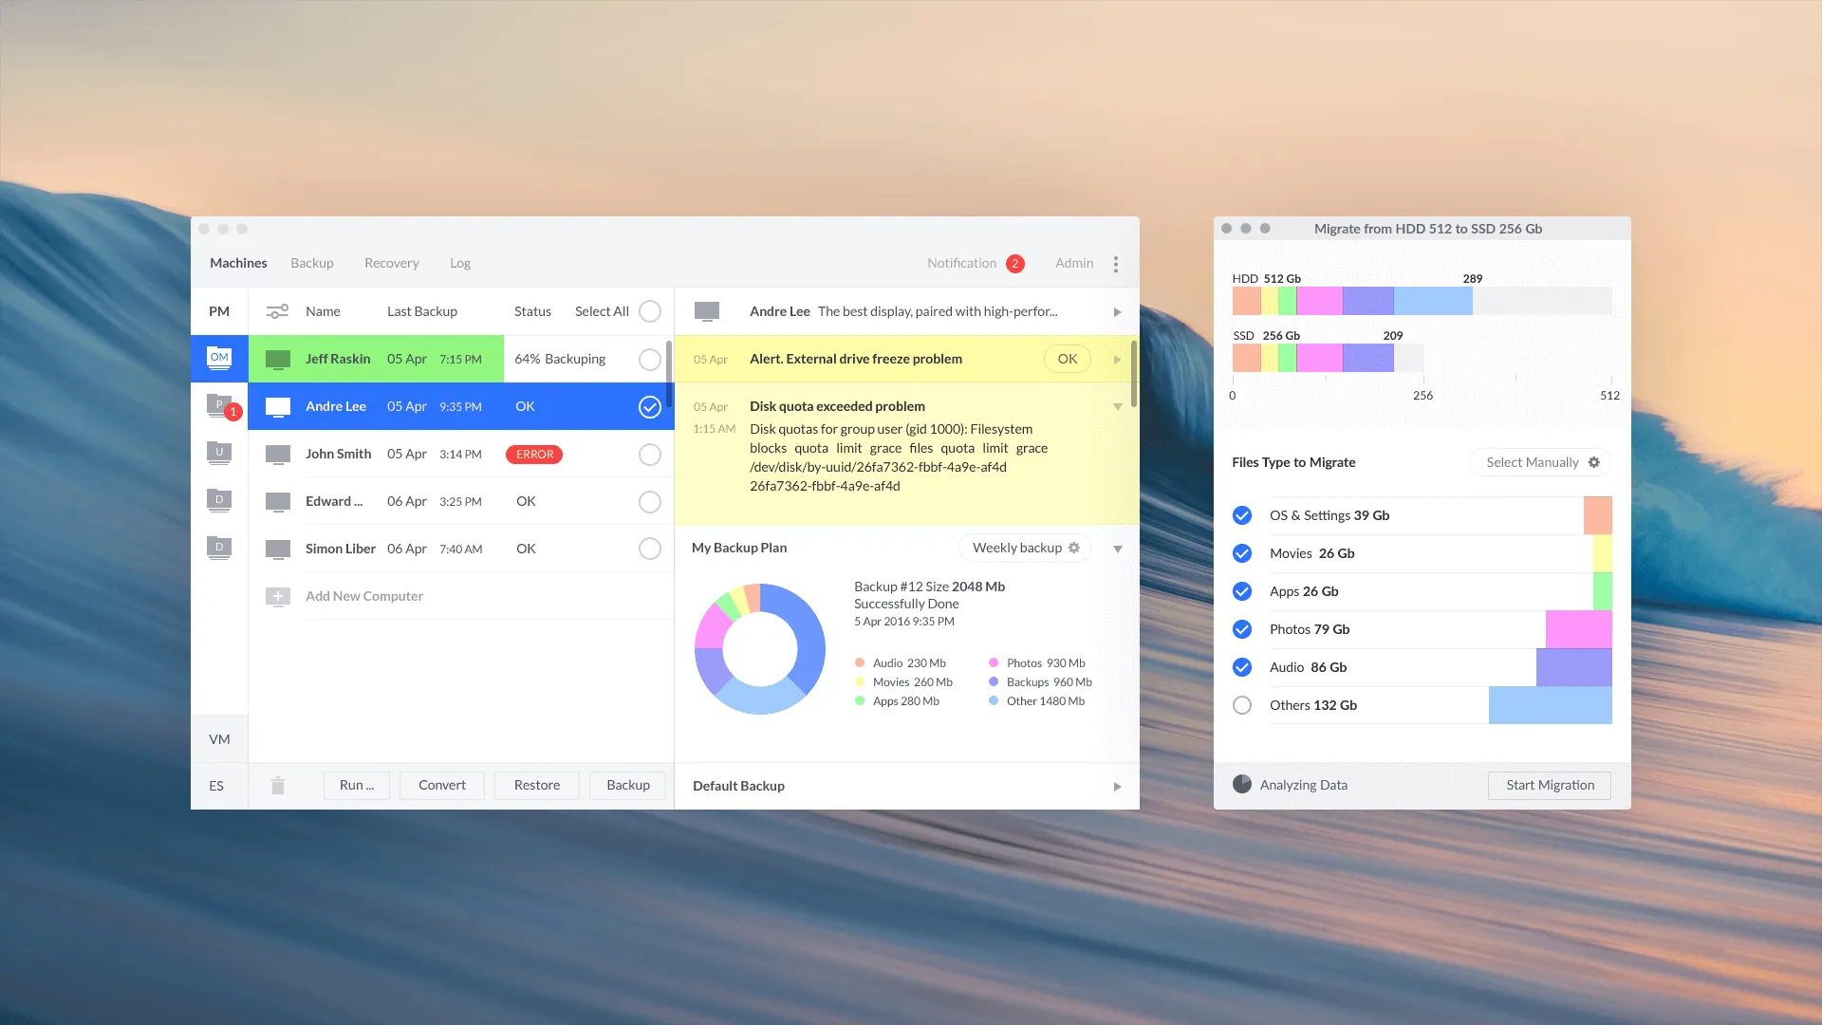Click Simon Liber's computer icon
Image resolution: width=1822 pixels, height=1025 pixels.
coord(278,550)
